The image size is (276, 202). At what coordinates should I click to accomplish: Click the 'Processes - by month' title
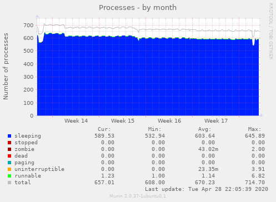tap(138, 8)
